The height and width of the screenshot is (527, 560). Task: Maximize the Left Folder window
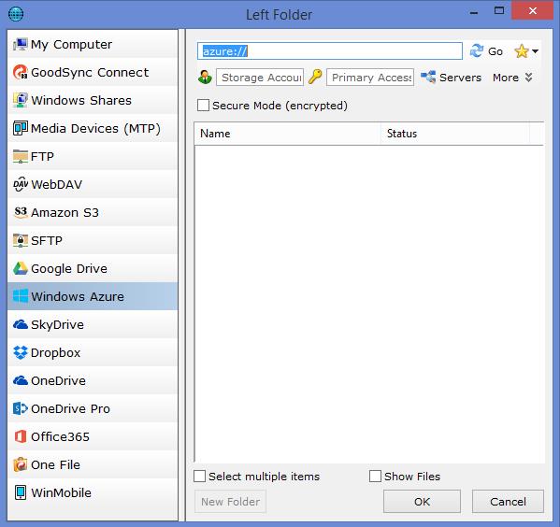click(x=499, y=10)
